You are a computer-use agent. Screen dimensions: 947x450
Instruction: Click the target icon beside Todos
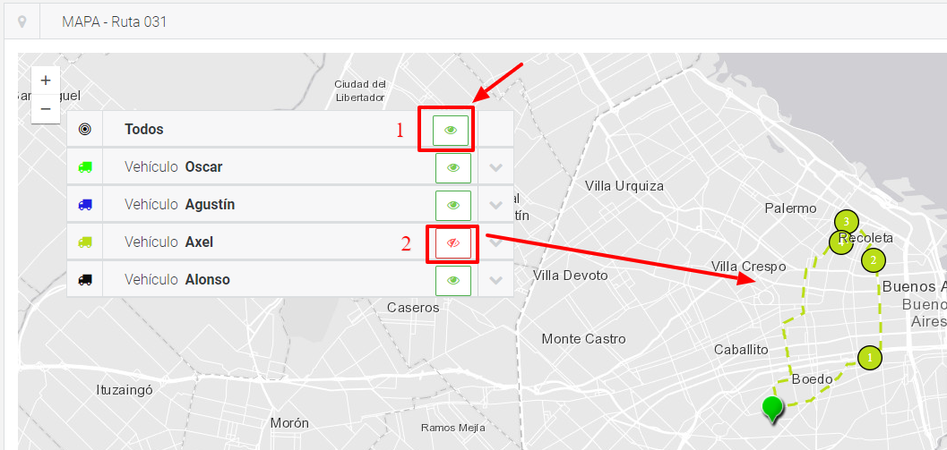click(x=85, y=130)
